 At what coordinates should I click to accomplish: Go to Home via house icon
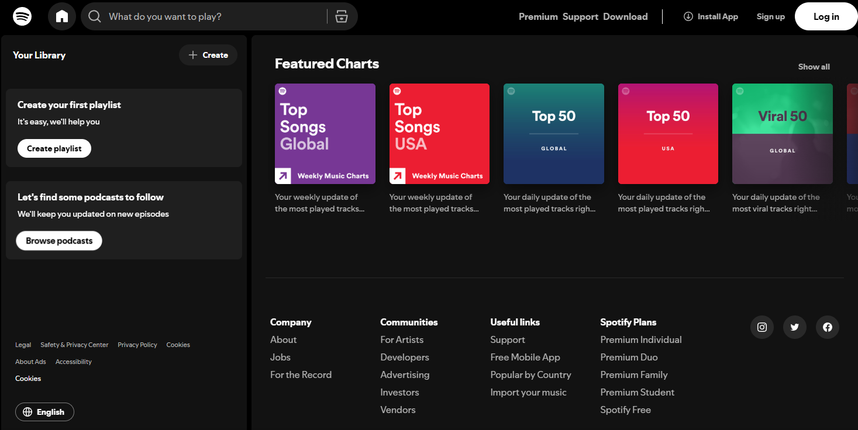pos(62,16)
